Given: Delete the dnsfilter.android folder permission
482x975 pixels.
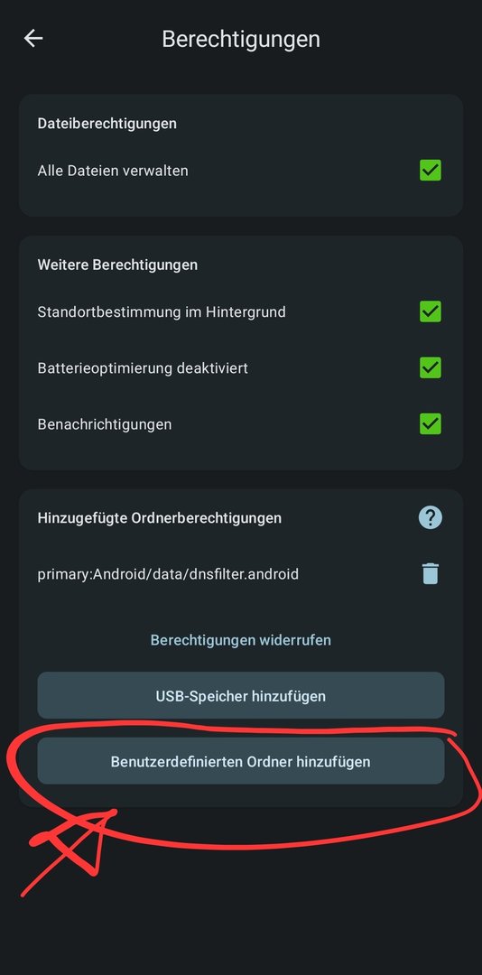Looking at the screenshot, I should pos(431,573).
